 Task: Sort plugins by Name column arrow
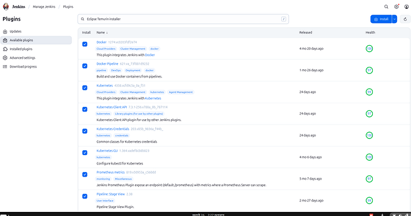107,33
